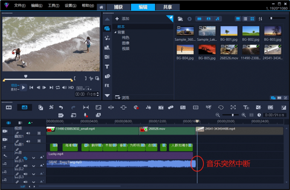
Task: Redo the last action
Action: (73, 108)
